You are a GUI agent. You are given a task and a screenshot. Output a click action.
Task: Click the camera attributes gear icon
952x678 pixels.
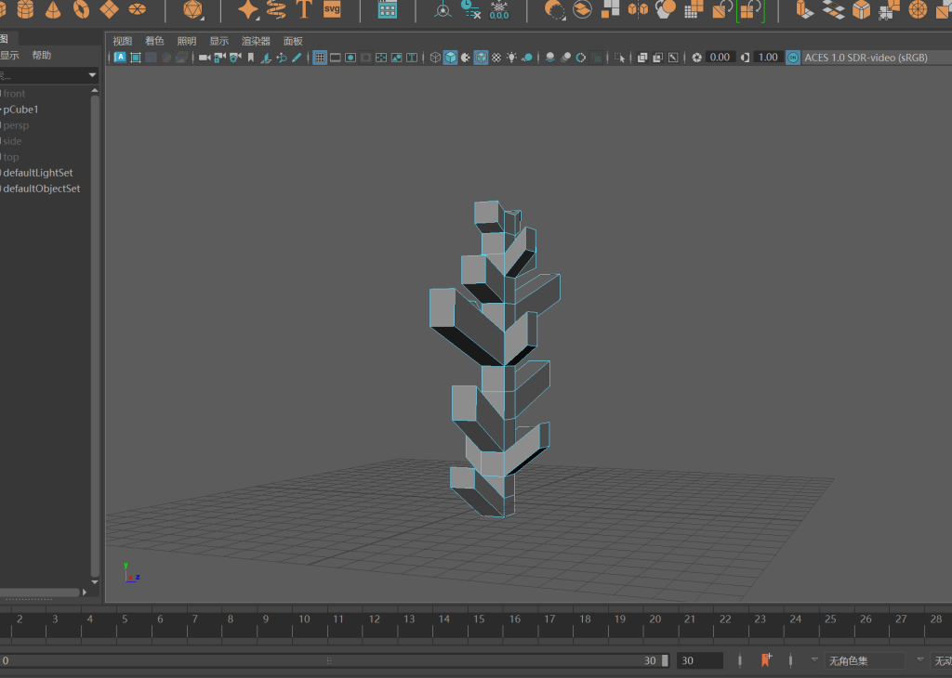(235, 58)
